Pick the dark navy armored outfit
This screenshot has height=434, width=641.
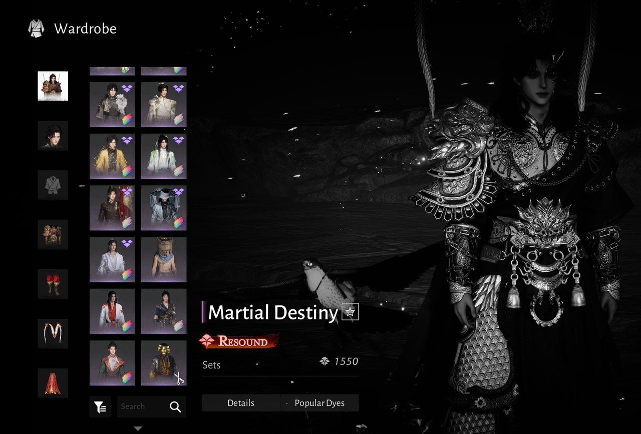coord(164,311)
